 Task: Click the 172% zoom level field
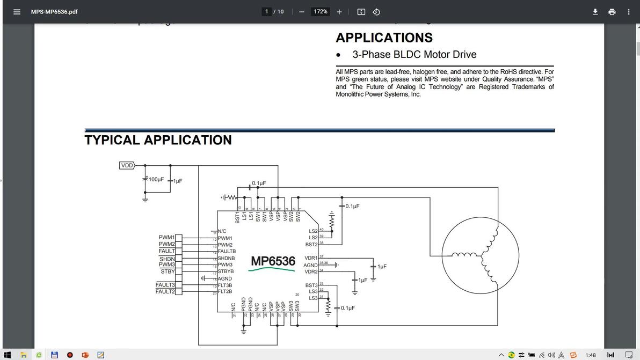point(321,11)
